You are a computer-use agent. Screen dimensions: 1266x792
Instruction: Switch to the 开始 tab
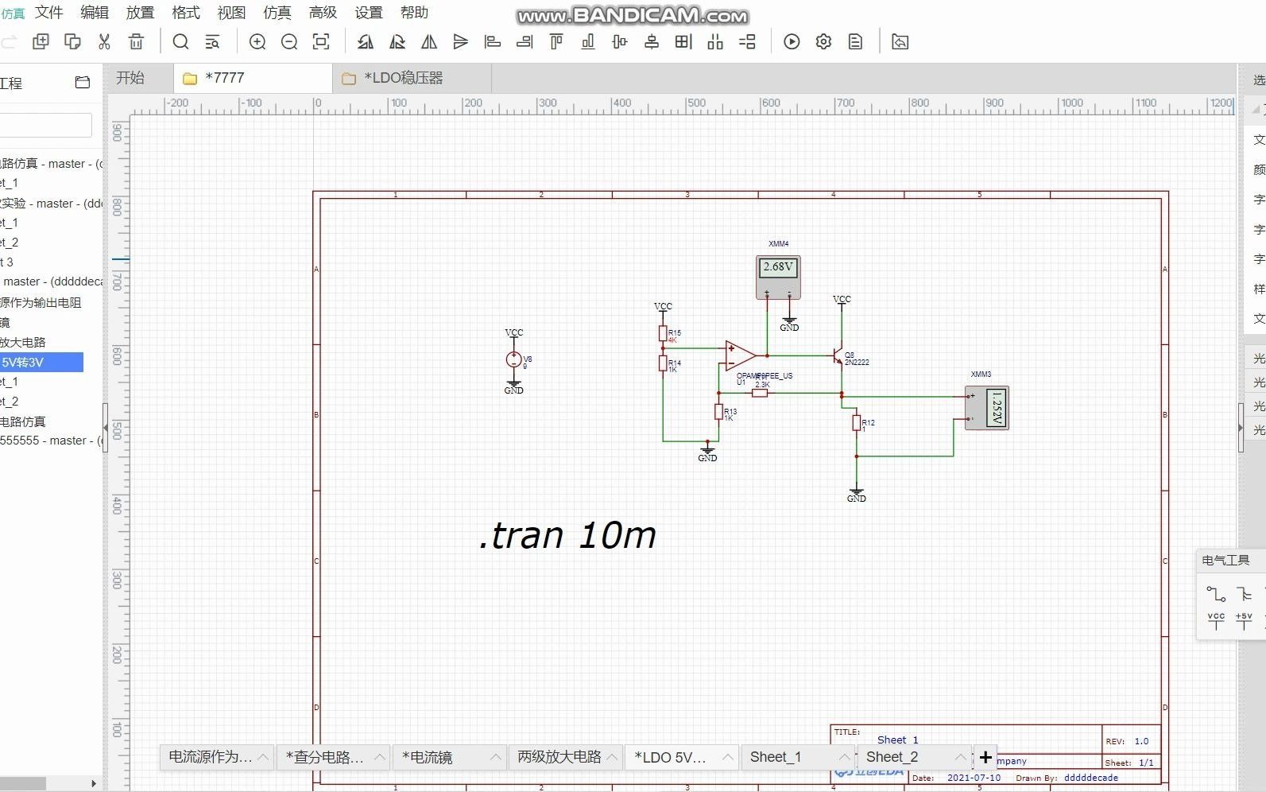click(130, 78)
